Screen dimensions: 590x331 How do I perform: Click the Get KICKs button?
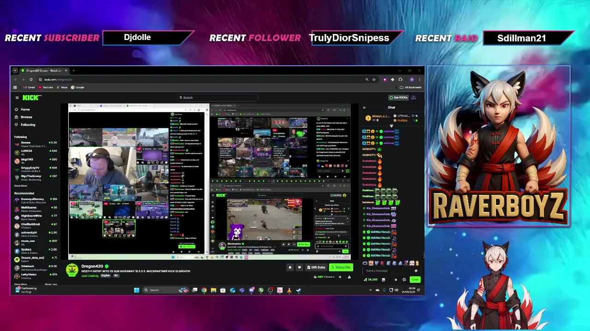click(399, 97)
